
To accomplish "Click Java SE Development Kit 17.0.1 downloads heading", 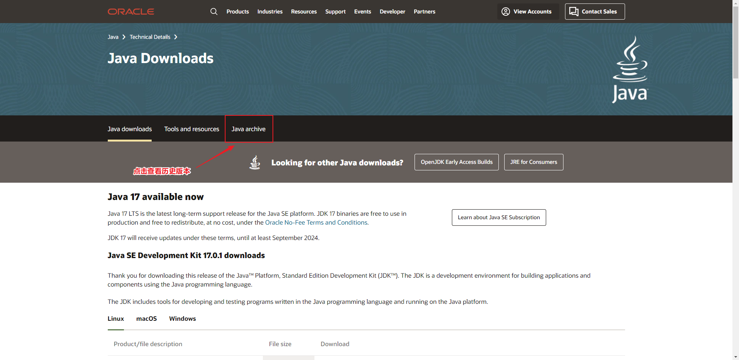I will [x=186, y=255].
